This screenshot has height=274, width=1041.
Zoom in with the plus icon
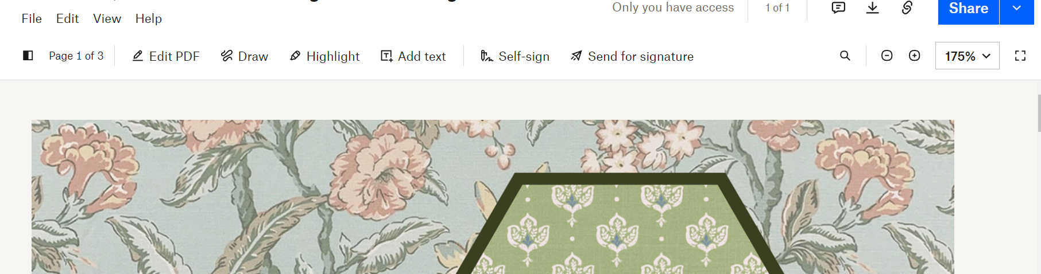(x=915, y=56)
